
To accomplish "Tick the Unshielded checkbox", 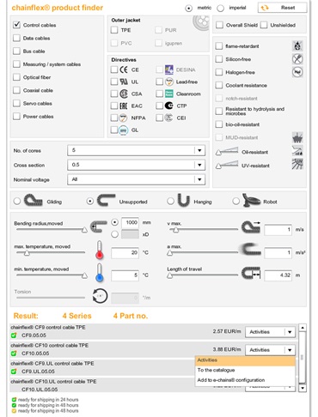I will point(264,25).
